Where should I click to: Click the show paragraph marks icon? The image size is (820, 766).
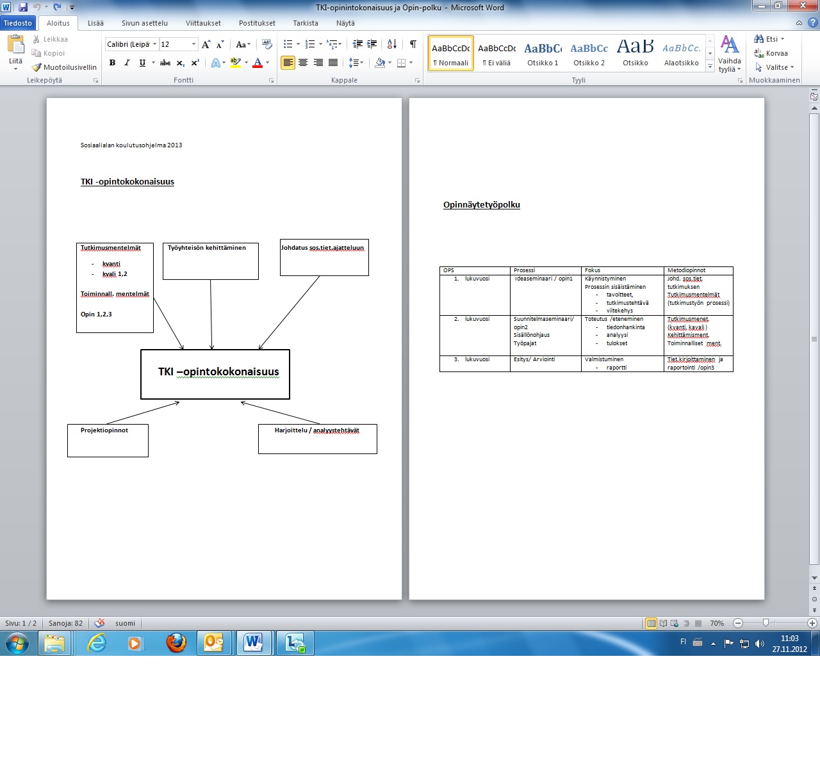coord(413,44)
